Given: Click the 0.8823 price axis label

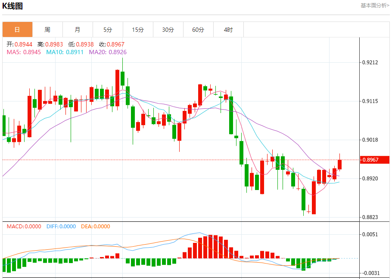Looking at the screenshot, I should coord(370,217).
